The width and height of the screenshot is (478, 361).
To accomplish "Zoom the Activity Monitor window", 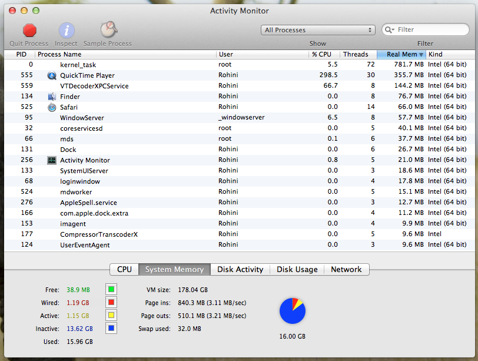I will click(x=36, y=11).
